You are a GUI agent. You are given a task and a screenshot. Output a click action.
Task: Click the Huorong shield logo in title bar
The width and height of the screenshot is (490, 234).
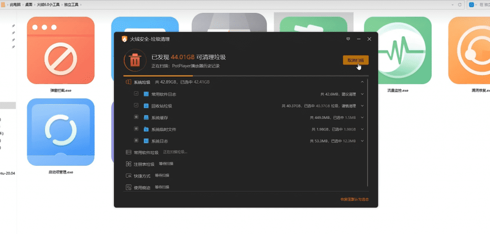coord(124,39)
